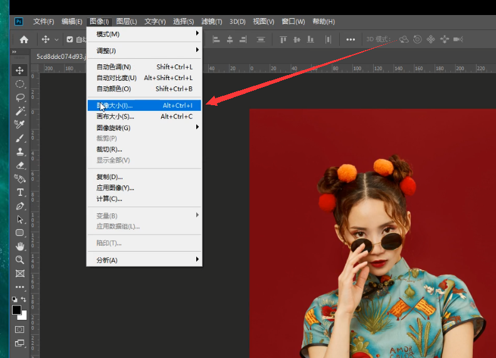Toggle Quick Mask mode icon
The height and width of the screenshot is (358, 496).
pyautogui.click(x=19, y=329)
